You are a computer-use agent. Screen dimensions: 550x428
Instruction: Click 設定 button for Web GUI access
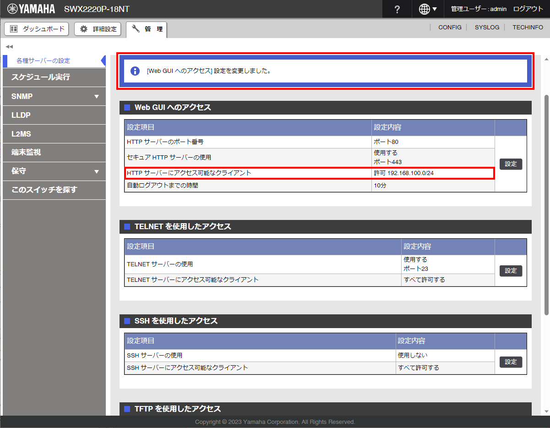(x=511, y=164)
